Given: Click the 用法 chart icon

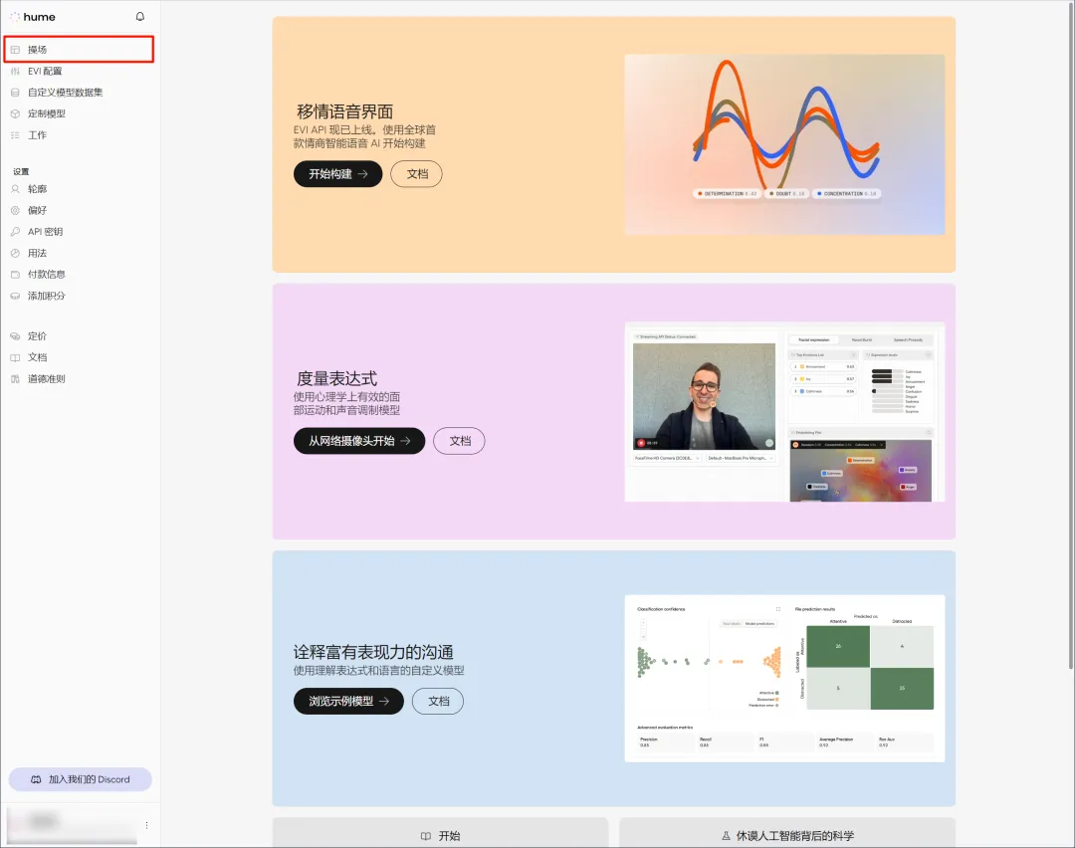Looking at the screenshot, I should click(15, 253).
